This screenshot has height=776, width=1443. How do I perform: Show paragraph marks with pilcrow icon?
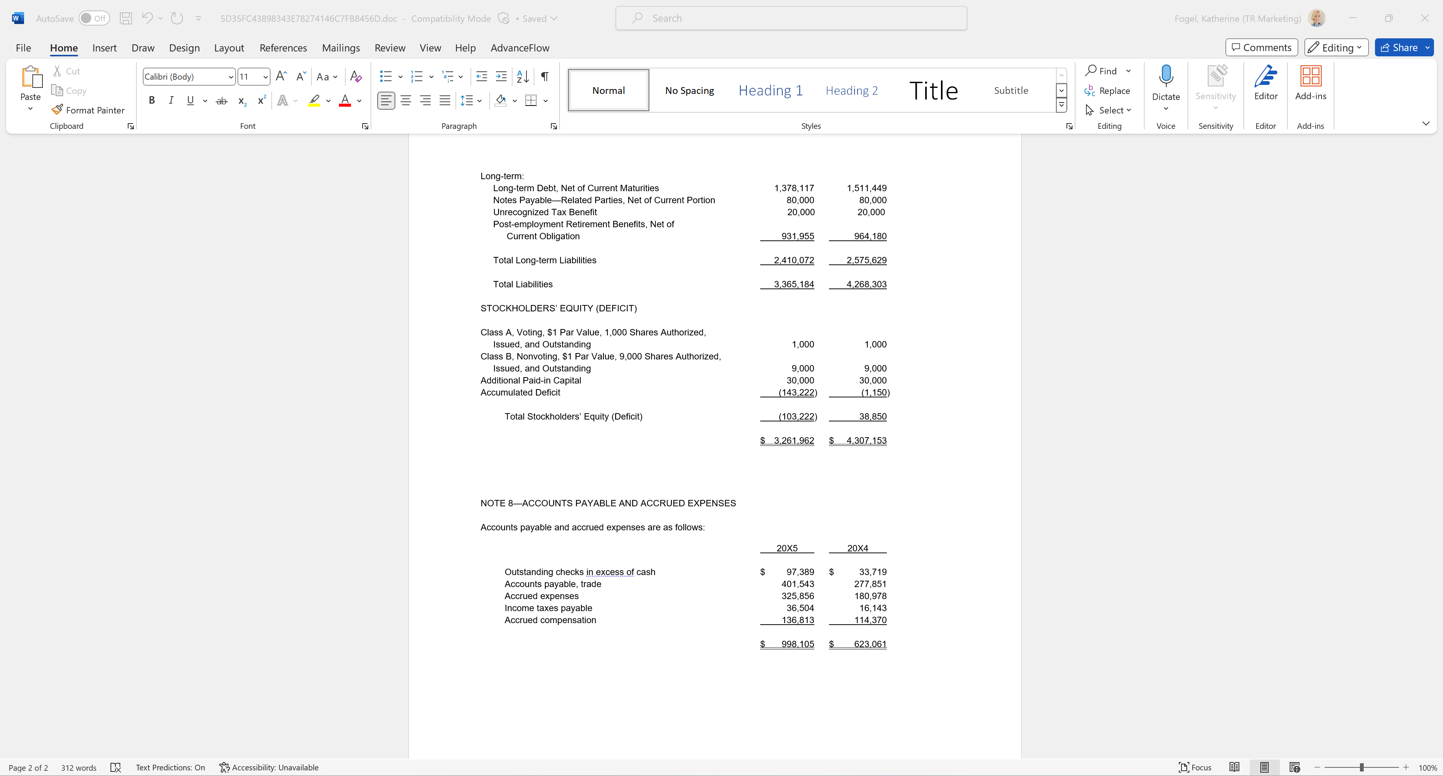tap(545, 77)
